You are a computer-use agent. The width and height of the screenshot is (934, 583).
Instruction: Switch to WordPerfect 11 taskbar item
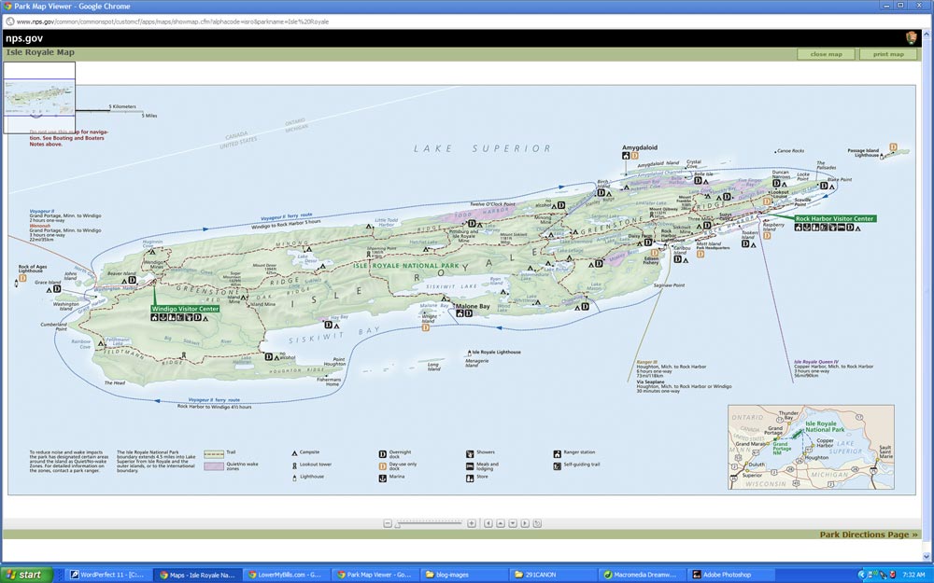(107, 575)
